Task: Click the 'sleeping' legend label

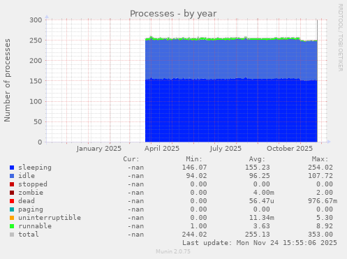Action: click(x=35, y=168)
